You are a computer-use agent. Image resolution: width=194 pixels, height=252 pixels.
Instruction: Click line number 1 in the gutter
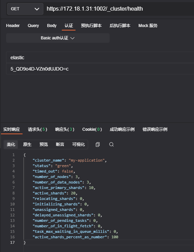click(x=13, y=155)
